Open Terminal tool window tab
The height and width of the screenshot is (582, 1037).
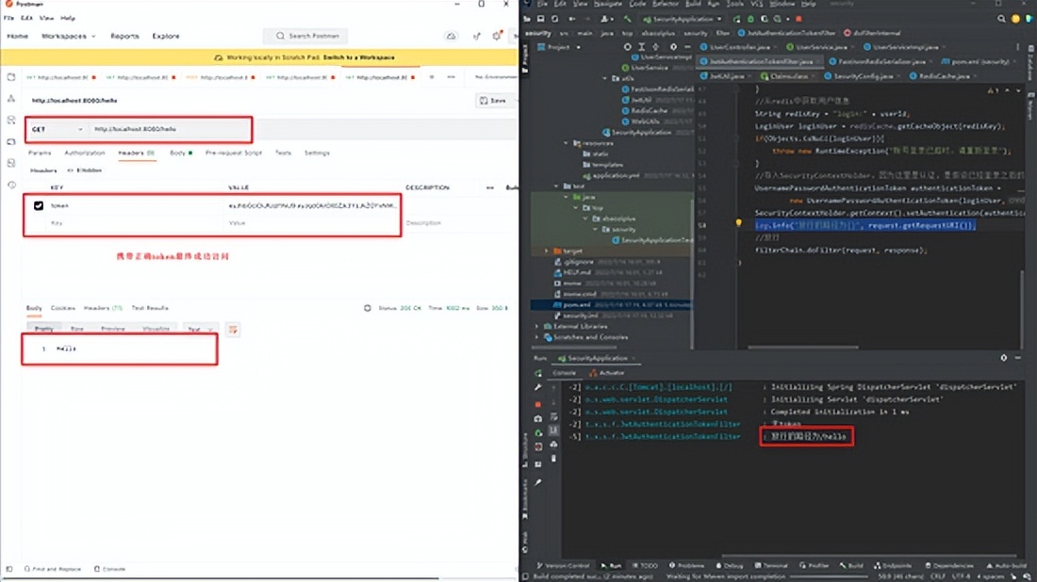tap(771, 565)
